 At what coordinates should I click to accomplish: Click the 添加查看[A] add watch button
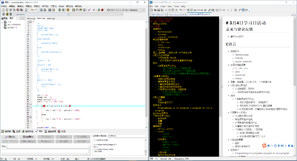28,137
